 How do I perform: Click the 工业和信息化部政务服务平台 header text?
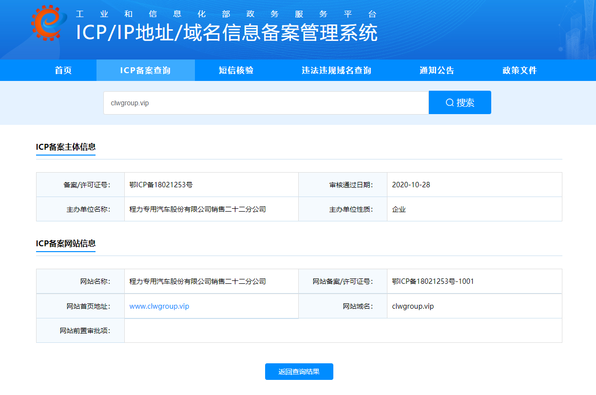tap(226, 14)
